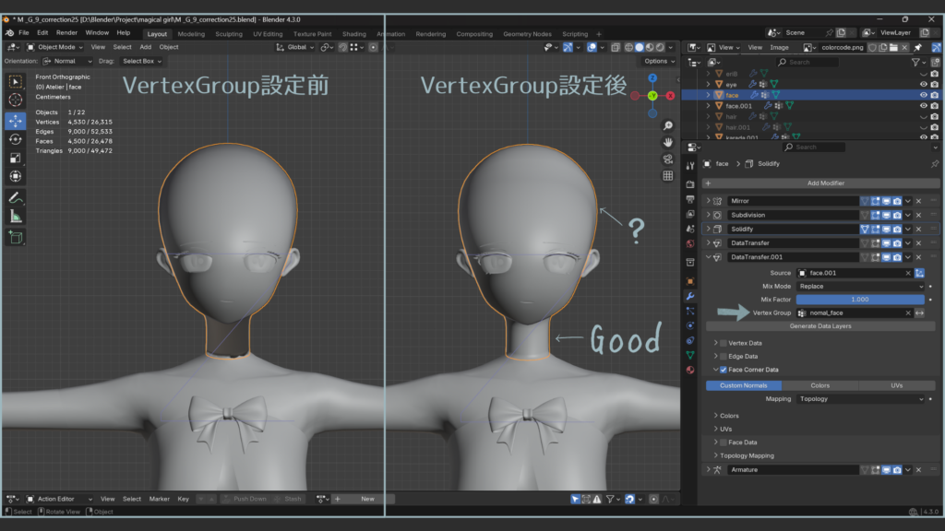Expand the Topology Mapping section
This screenshot has height=531, width=945.
747,455
